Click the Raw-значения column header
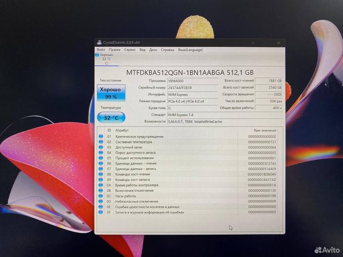Image resolution: width=343 pixels, height=257 pixels. click(x=265, y=130)
